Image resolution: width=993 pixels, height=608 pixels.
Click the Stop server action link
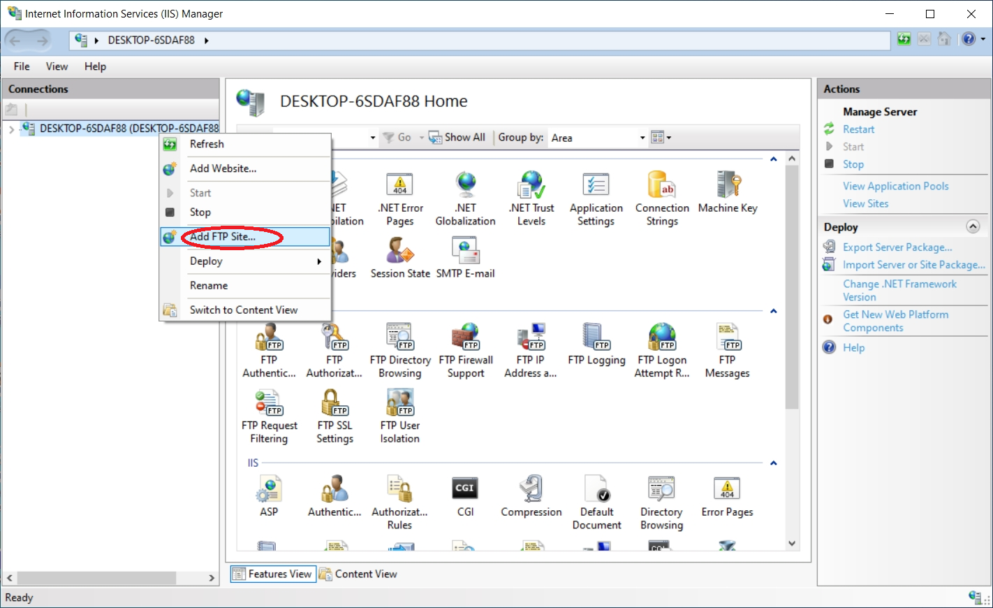853,164
